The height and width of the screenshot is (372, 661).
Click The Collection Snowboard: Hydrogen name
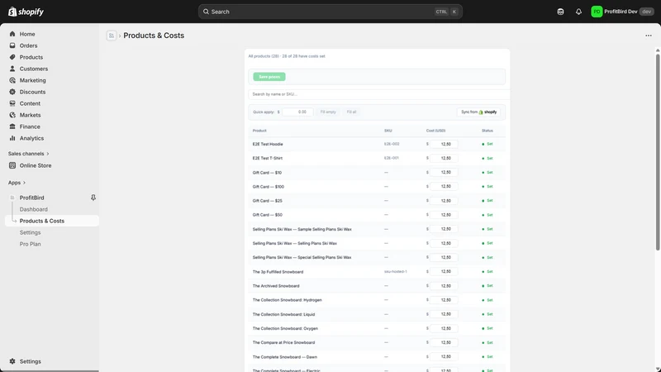287,300
